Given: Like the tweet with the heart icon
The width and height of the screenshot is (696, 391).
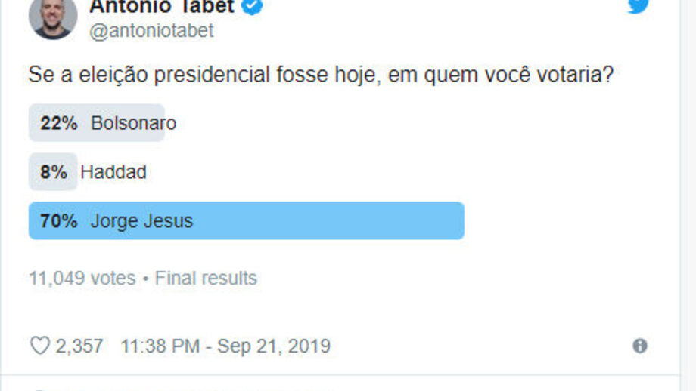Looking at the screenshot, I should point(39,346).
